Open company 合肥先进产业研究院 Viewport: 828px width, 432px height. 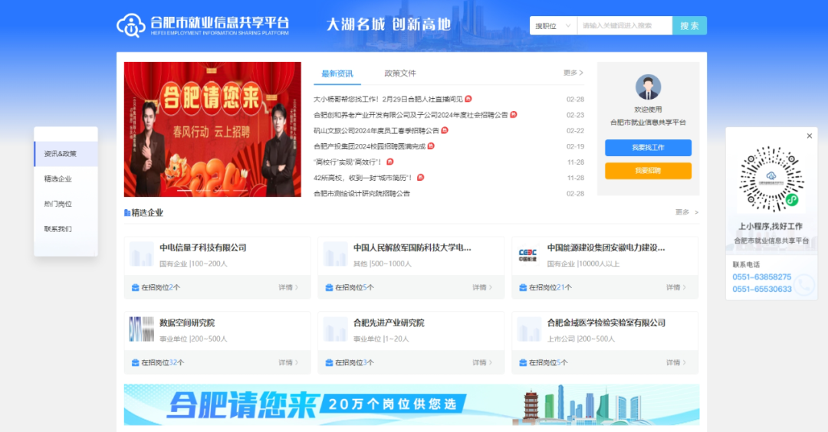(389, 322)
